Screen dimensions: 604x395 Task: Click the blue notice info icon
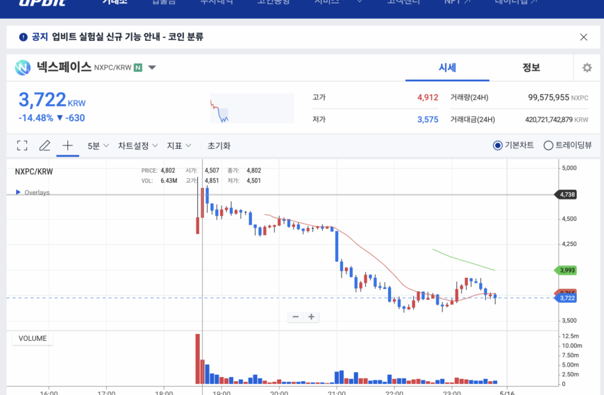tap(23, 37)
